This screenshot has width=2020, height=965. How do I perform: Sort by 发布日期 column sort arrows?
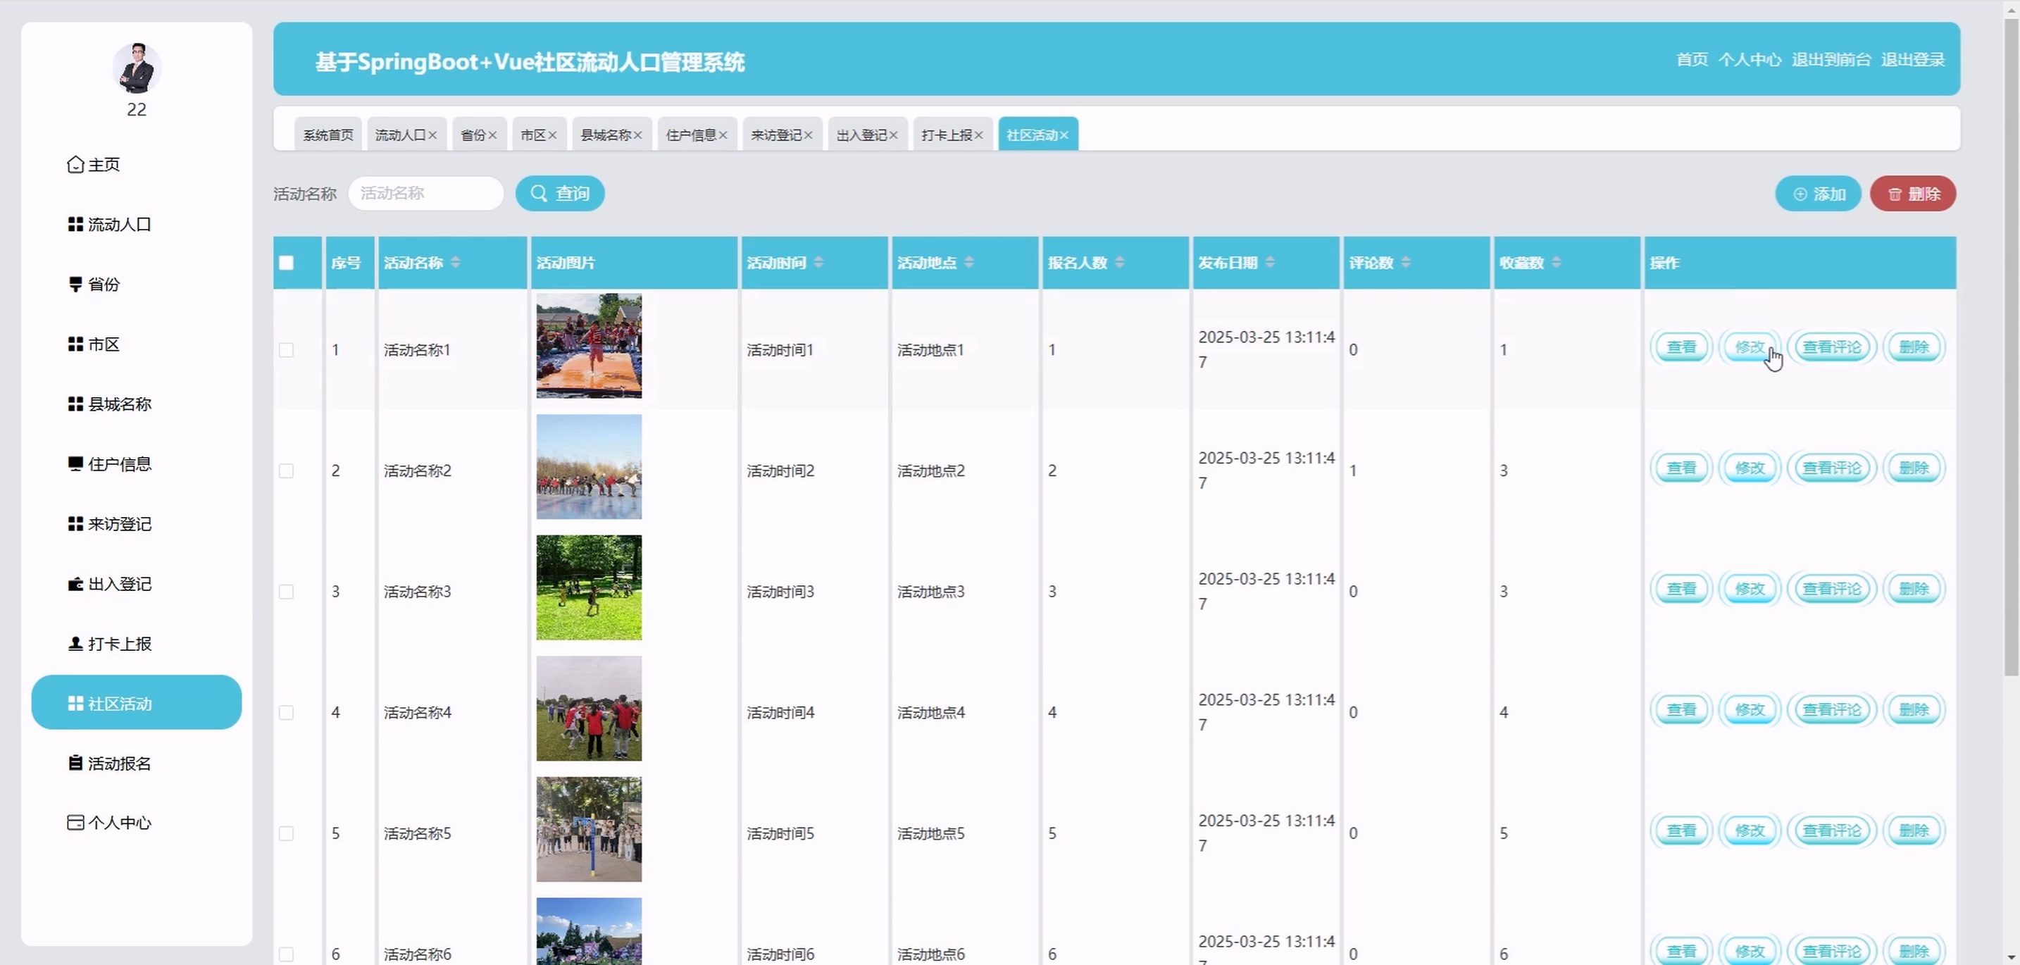(1271, 262)
